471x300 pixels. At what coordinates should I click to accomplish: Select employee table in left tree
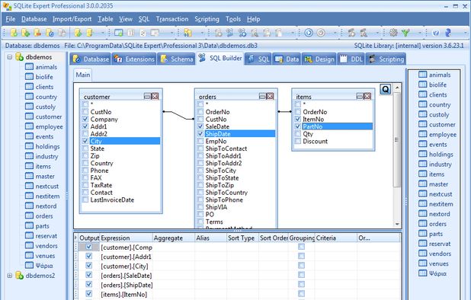coord(49,126)
